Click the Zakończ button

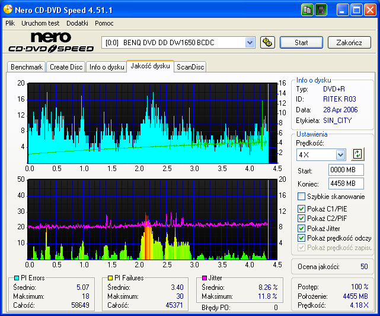pyautogui.click(x=349, y=43)
